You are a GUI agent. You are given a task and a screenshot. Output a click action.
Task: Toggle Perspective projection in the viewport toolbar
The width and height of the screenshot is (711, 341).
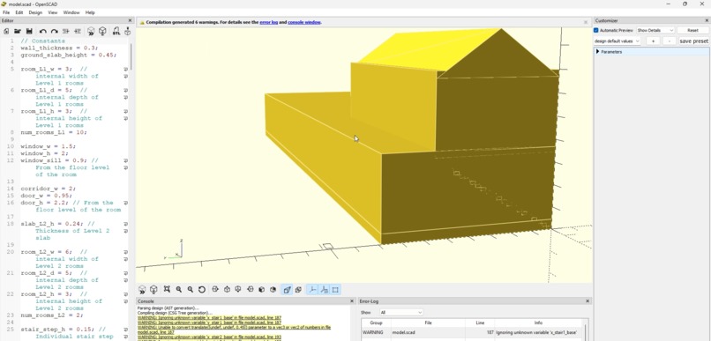287,289
